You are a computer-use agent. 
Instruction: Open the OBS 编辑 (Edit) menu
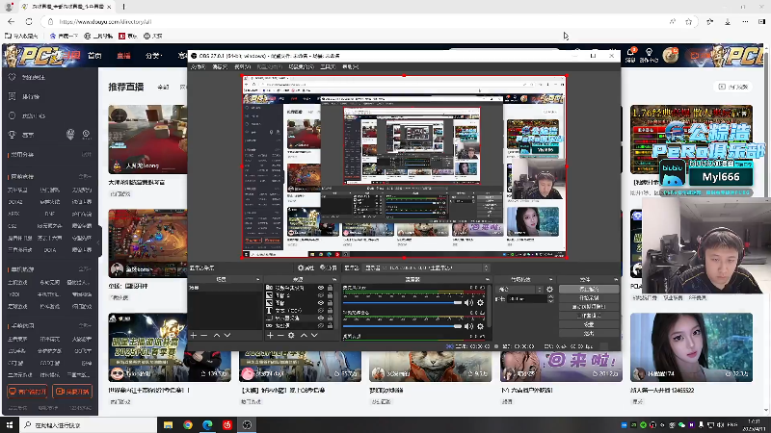click(x=220, y=67)
